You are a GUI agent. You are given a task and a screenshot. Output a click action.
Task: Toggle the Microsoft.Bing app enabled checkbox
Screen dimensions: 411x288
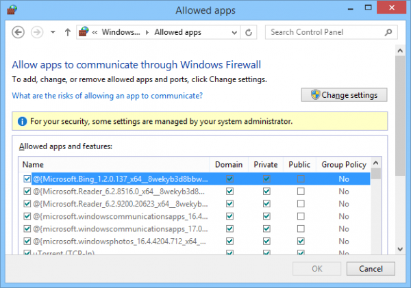click(27, 179)
